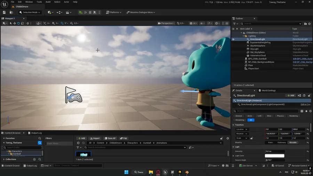Select the Scale gizmo tool
Screen dimensions: 313x176
pos(22,23)
